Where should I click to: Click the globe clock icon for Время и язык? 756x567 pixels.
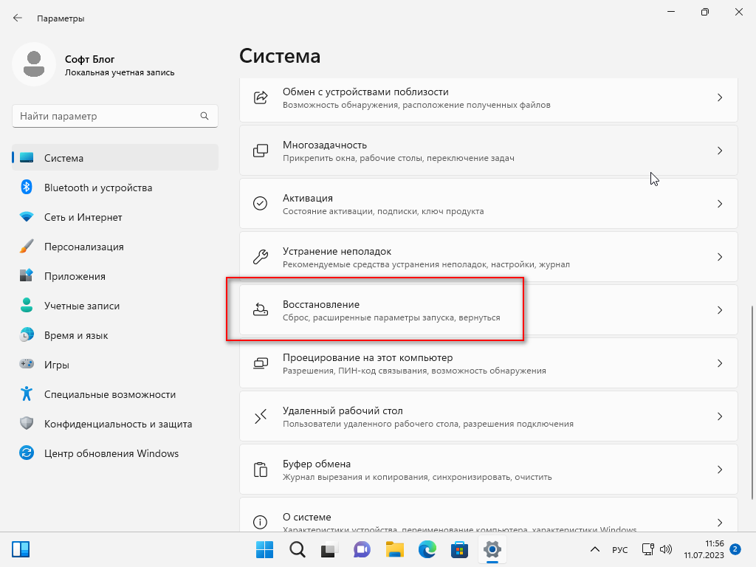(x=27, y=334)
